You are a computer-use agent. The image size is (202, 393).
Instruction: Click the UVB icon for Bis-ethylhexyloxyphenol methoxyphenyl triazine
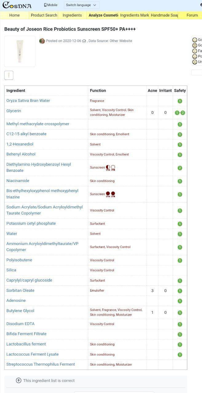[x=113, y=194]
